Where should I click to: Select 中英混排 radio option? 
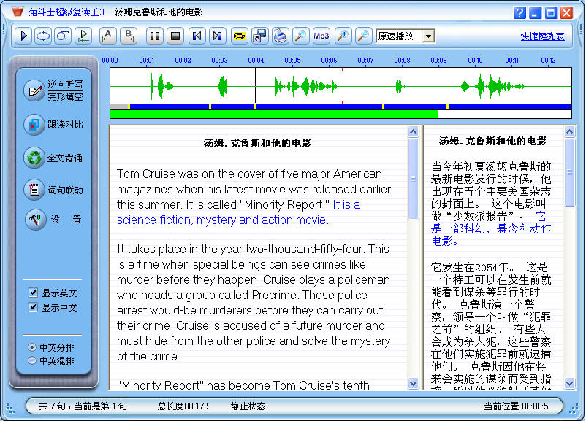tap(32, 360)
